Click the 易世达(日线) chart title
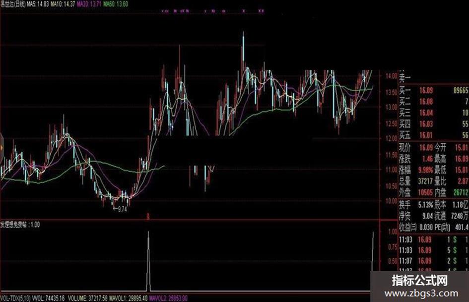Viewport: 469px width, 302px height. coord(13,4)
